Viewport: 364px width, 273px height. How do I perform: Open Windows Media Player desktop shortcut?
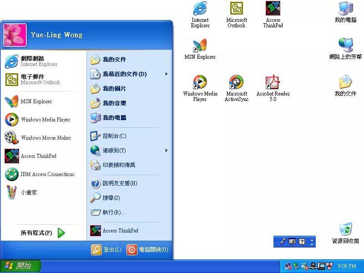pyautogui.click(x=200, y=88)
